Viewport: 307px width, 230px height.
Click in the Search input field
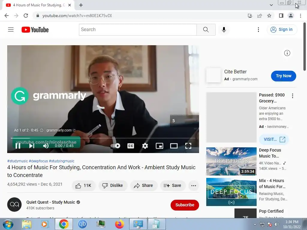pos(138,30)
